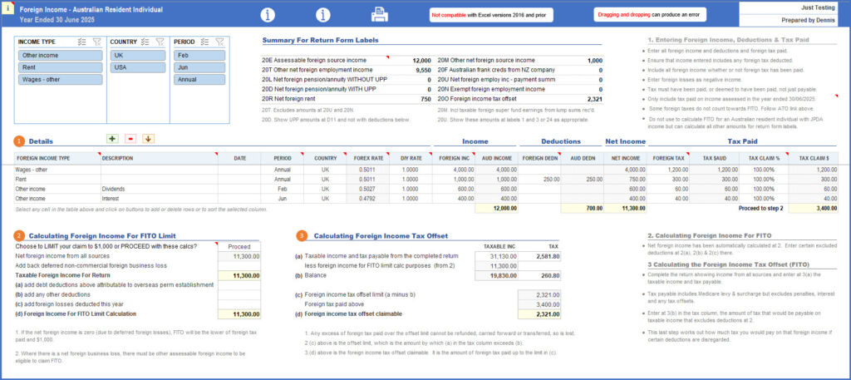Toggle multi-select on Income Type slicer
The height and width of the screenshot is (380, 851).
[81, 42]
